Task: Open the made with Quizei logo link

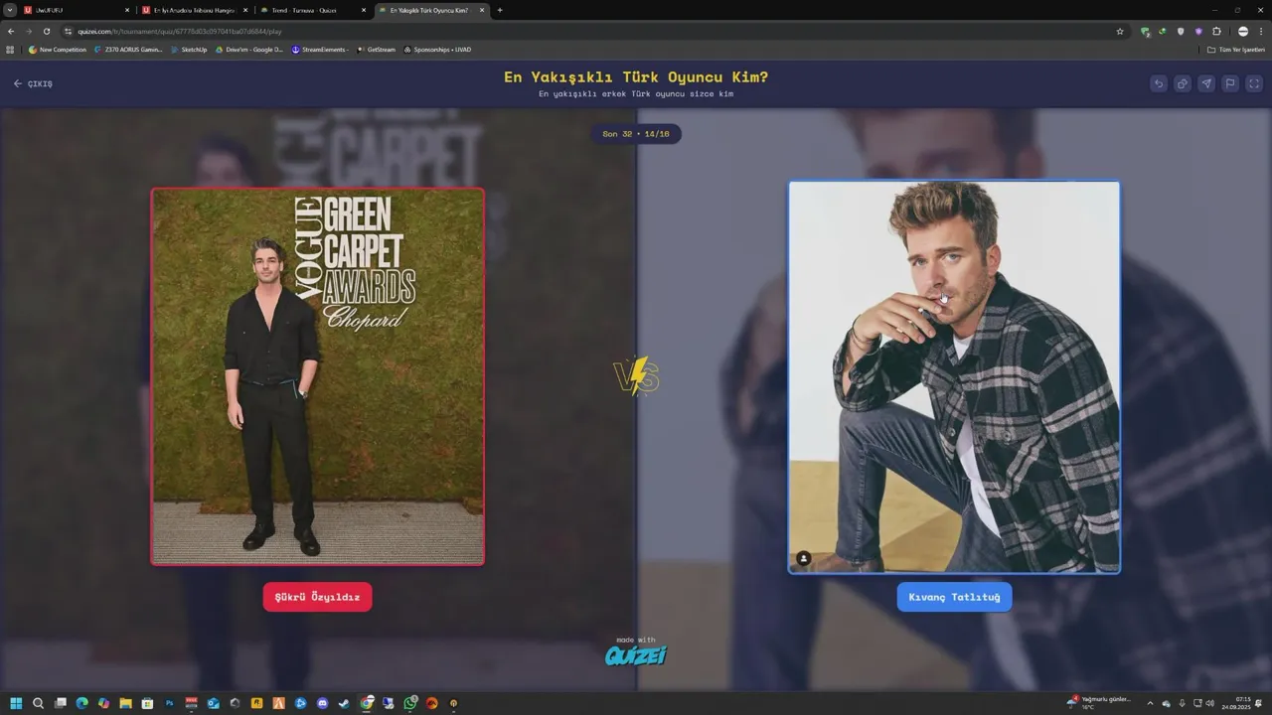Action: 636,651
